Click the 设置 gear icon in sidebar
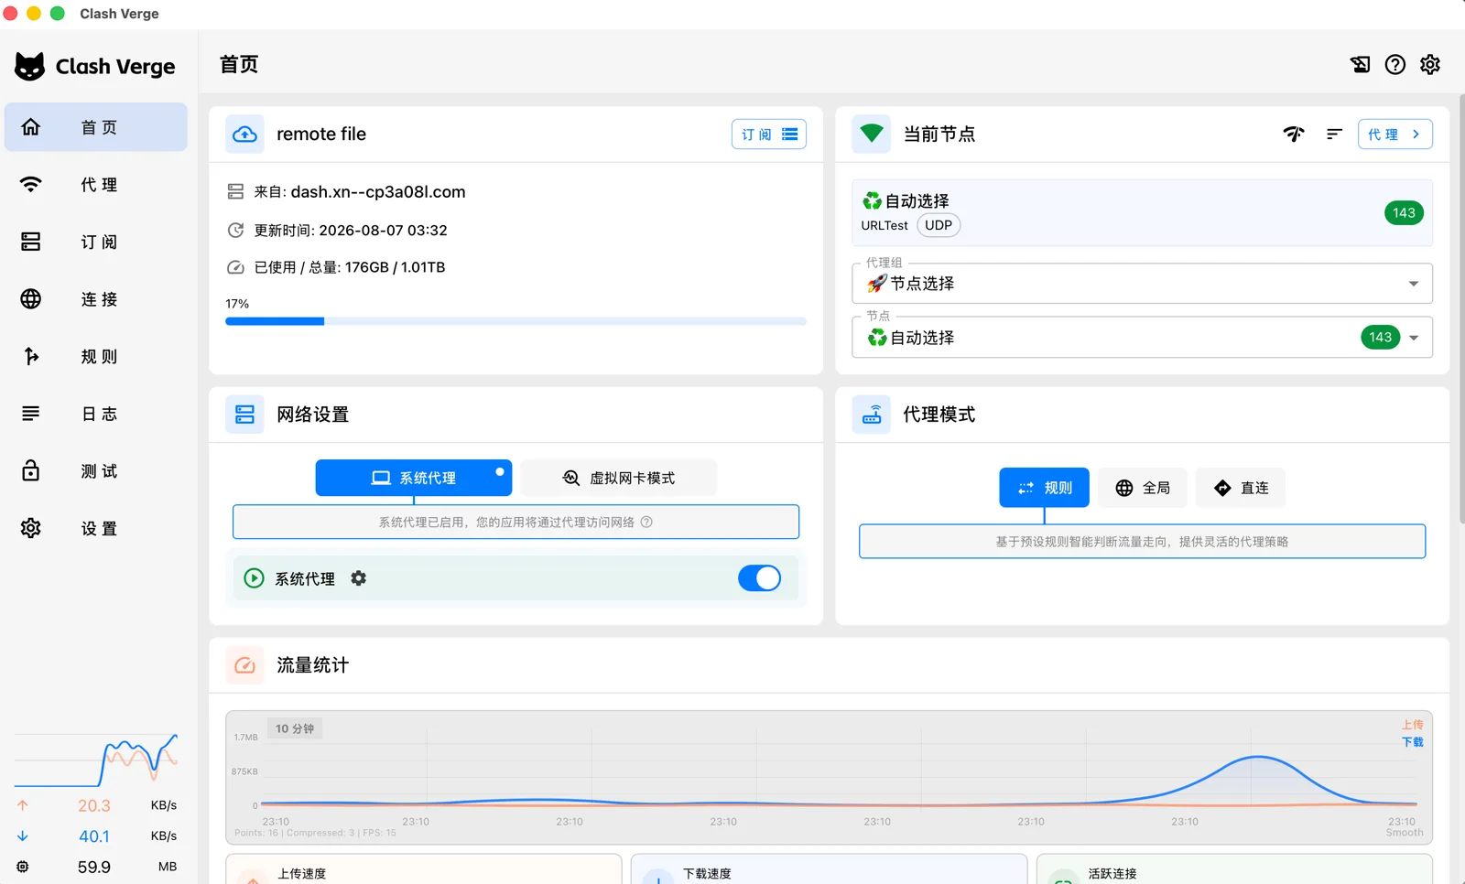This screenshot has height=884, width=1465. click(31, 528)
